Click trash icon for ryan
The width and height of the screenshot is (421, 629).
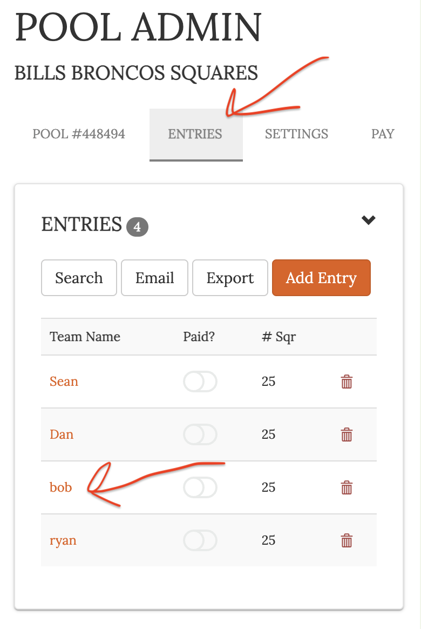(347, 540)
